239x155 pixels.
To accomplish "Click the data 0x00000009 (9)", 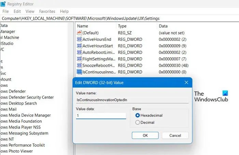I will tap(172, 46).
